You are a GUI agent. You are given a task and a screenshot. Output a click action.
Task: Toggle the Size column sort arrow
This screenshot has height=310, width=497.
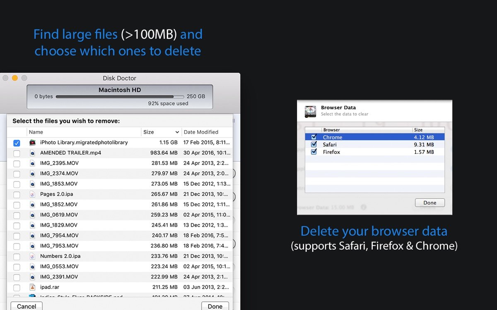[177, 132]
